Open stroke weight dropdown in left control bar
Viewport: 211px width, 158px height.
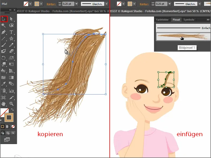click(76, 4)
